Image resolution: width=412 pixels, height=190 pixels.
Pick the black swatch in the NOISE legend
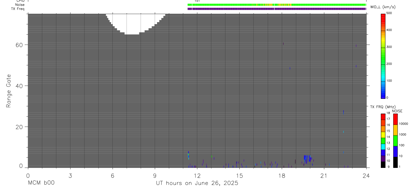tap(396, 162)
